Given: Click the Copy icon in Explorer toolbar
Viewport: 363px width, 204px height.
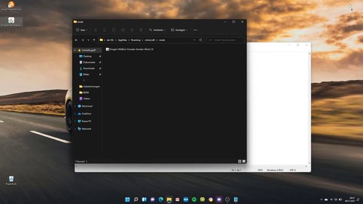Looking at the screenshot, I should (x=104, y=30).
